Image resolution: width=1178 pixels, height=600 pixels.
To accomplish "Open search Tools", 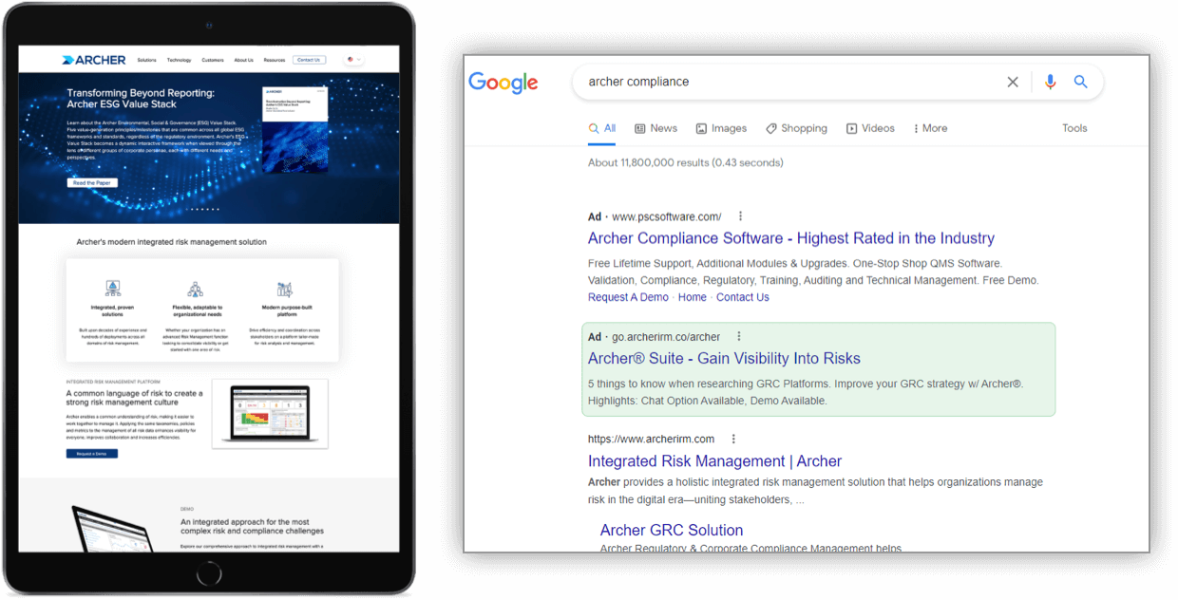I will point(1074,128).
